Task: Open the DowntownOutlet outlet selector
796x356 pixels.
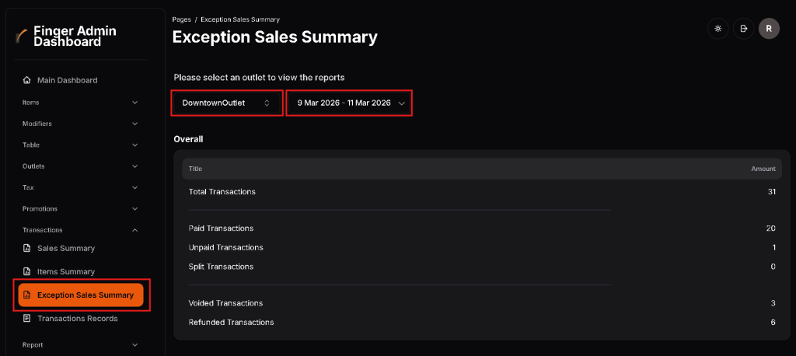Action: 226,103
